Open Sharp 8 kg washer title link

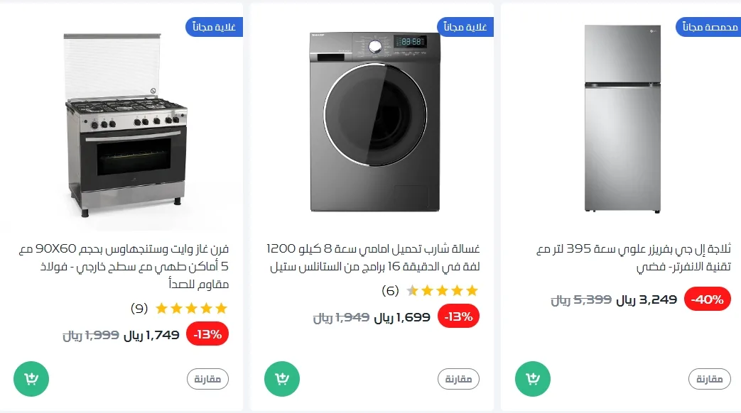(x=374, y=258)
